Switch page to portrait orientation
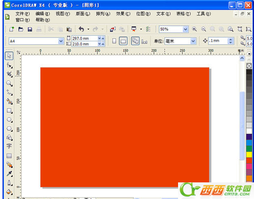The width and height of the screenshot is (254, 199). (x=114, y=41)
